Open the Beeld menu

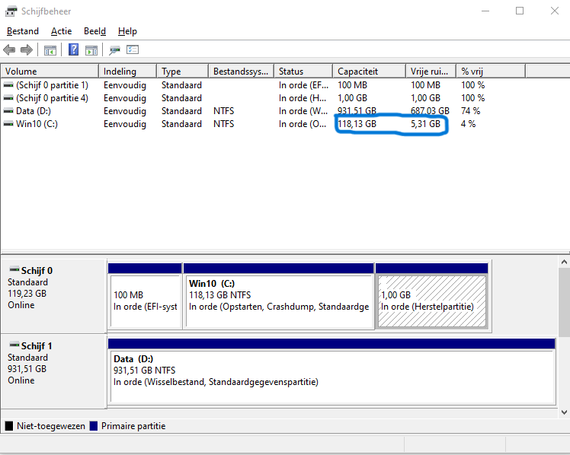pyautogui.click(x=94, y=31)
